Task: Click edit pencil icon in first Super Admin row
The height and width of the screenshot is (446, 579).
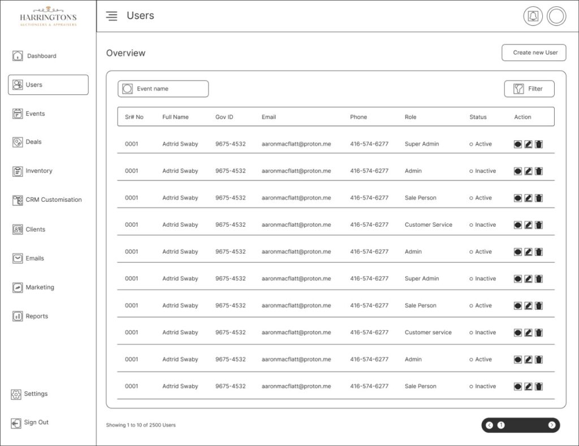Action: [528, 144]
